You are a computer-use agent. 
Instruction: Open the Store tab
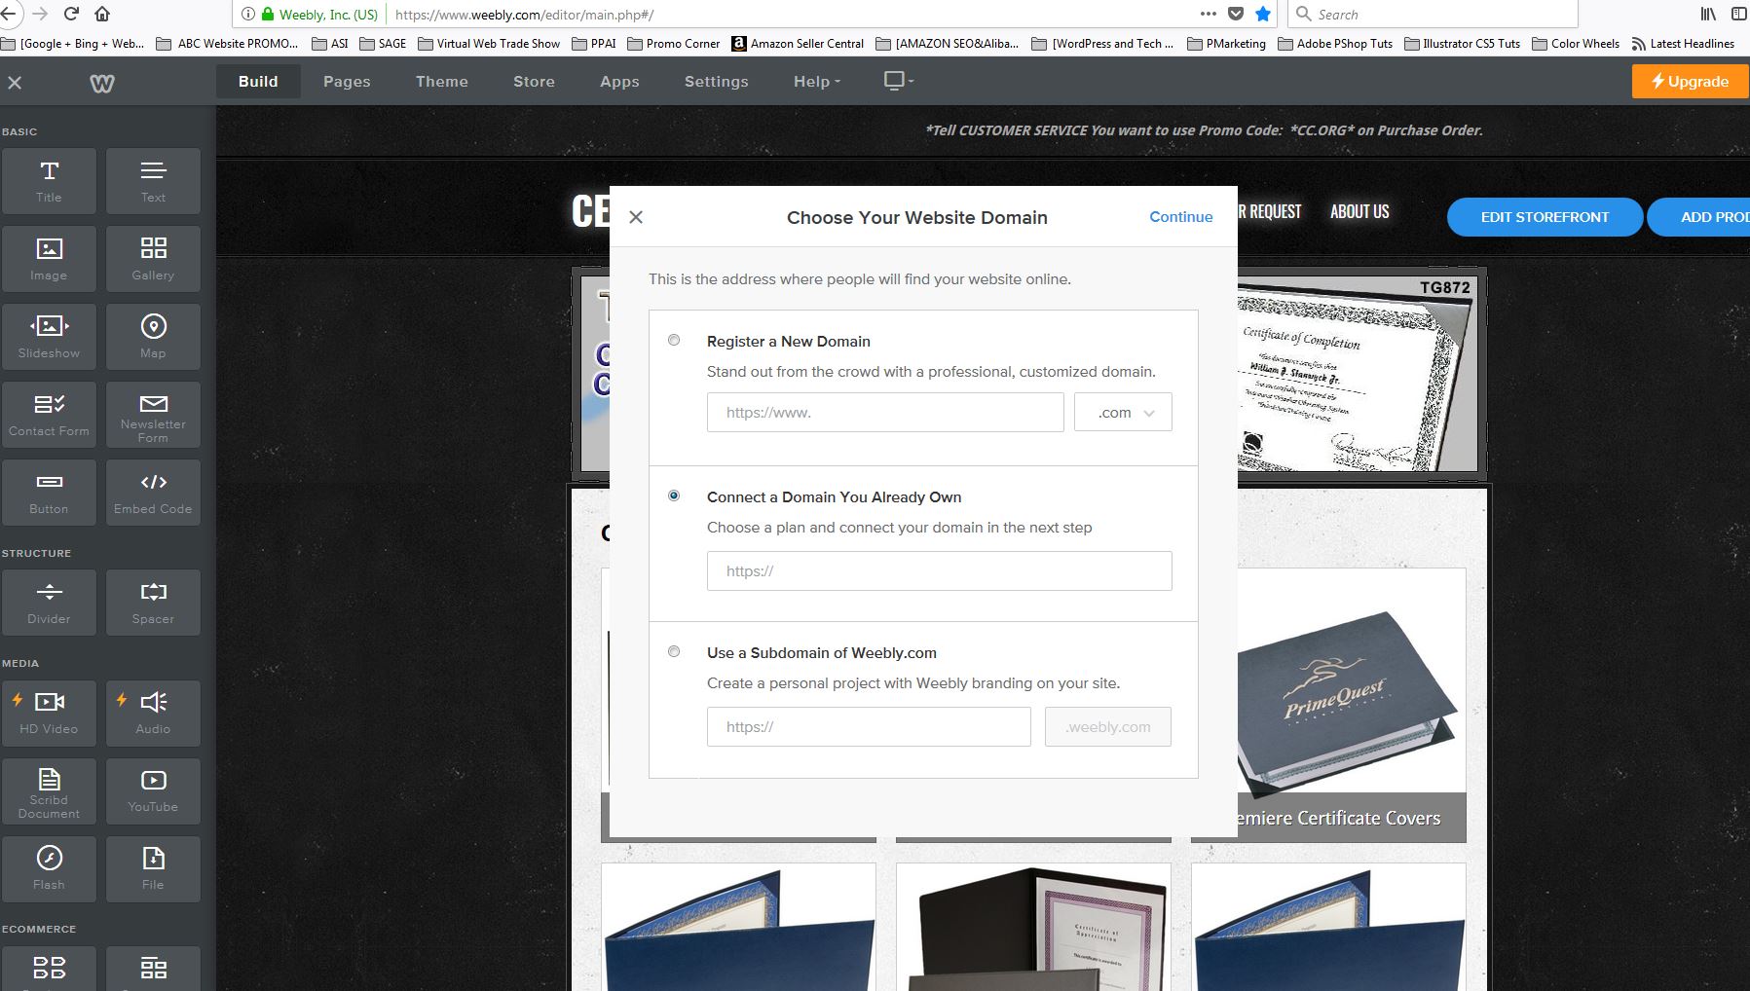click(x=534, y=82)
